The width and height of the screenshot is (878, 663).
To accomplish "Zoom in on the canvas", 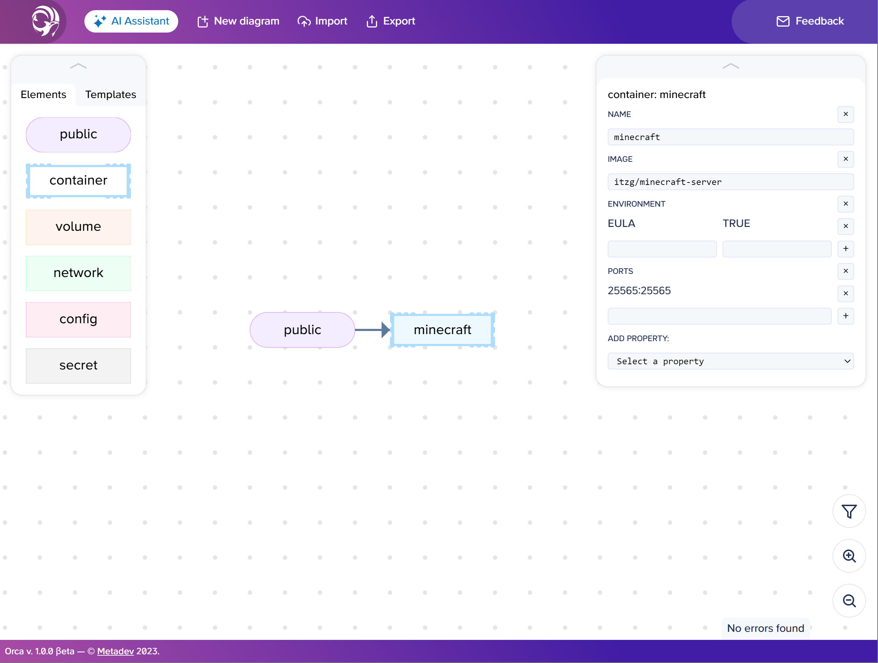I will (x=849, y=556).
